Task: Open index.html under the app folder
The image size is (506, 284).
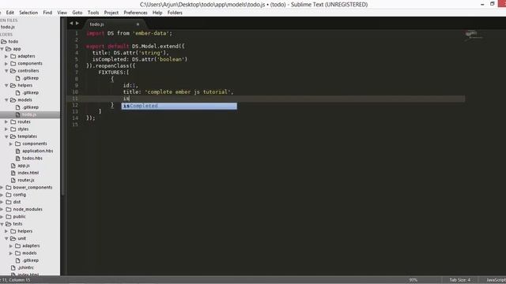Action: click(x=28, y=173)
